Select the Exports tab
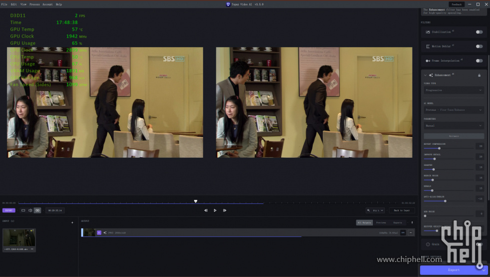The width and height of the screenshot is (490, 277). tap(397, 222)
